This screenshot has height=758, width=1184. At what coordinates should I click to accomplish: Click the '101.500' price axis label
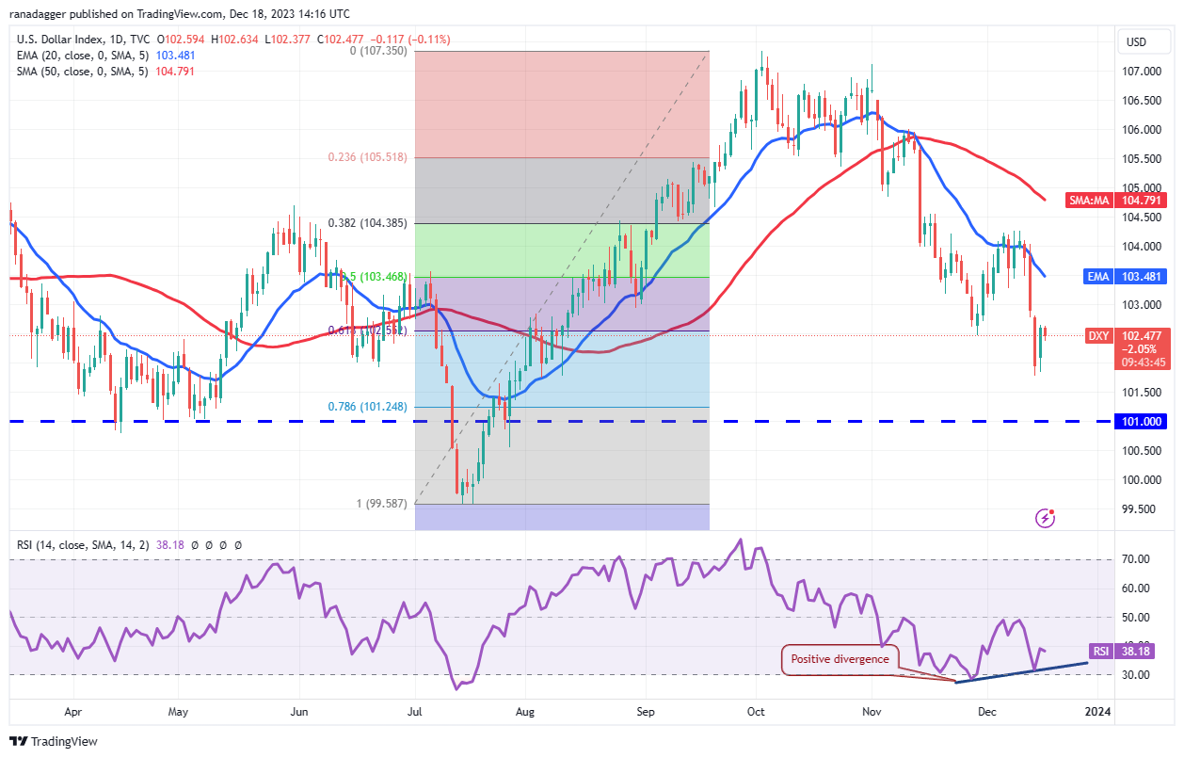(x=1144, y=393)
